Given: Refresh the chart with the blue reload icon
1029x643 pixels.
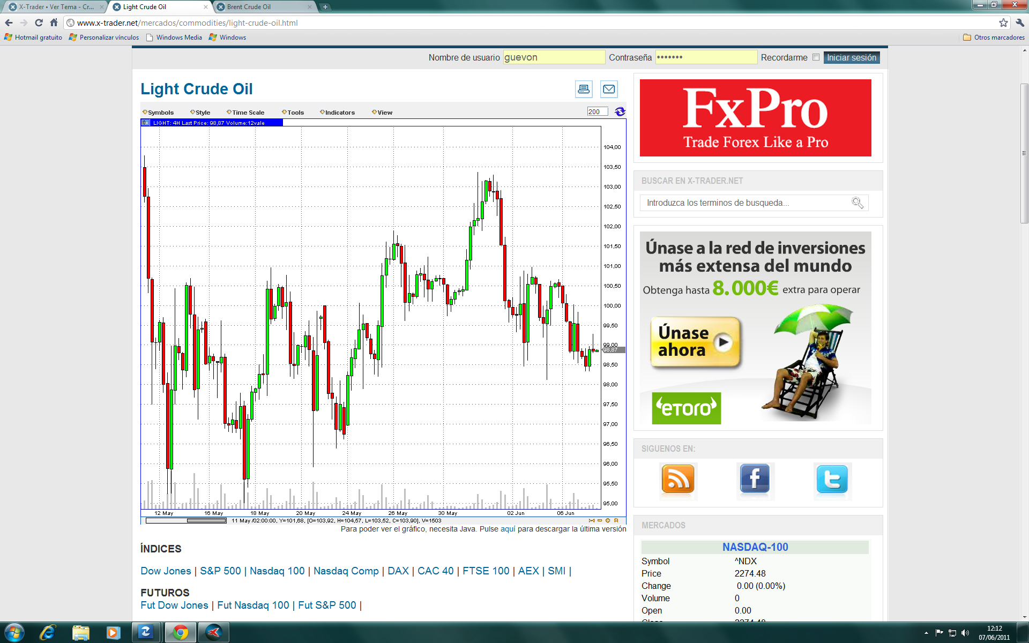Looking at the screenshot, I should (x=620, y=111).
